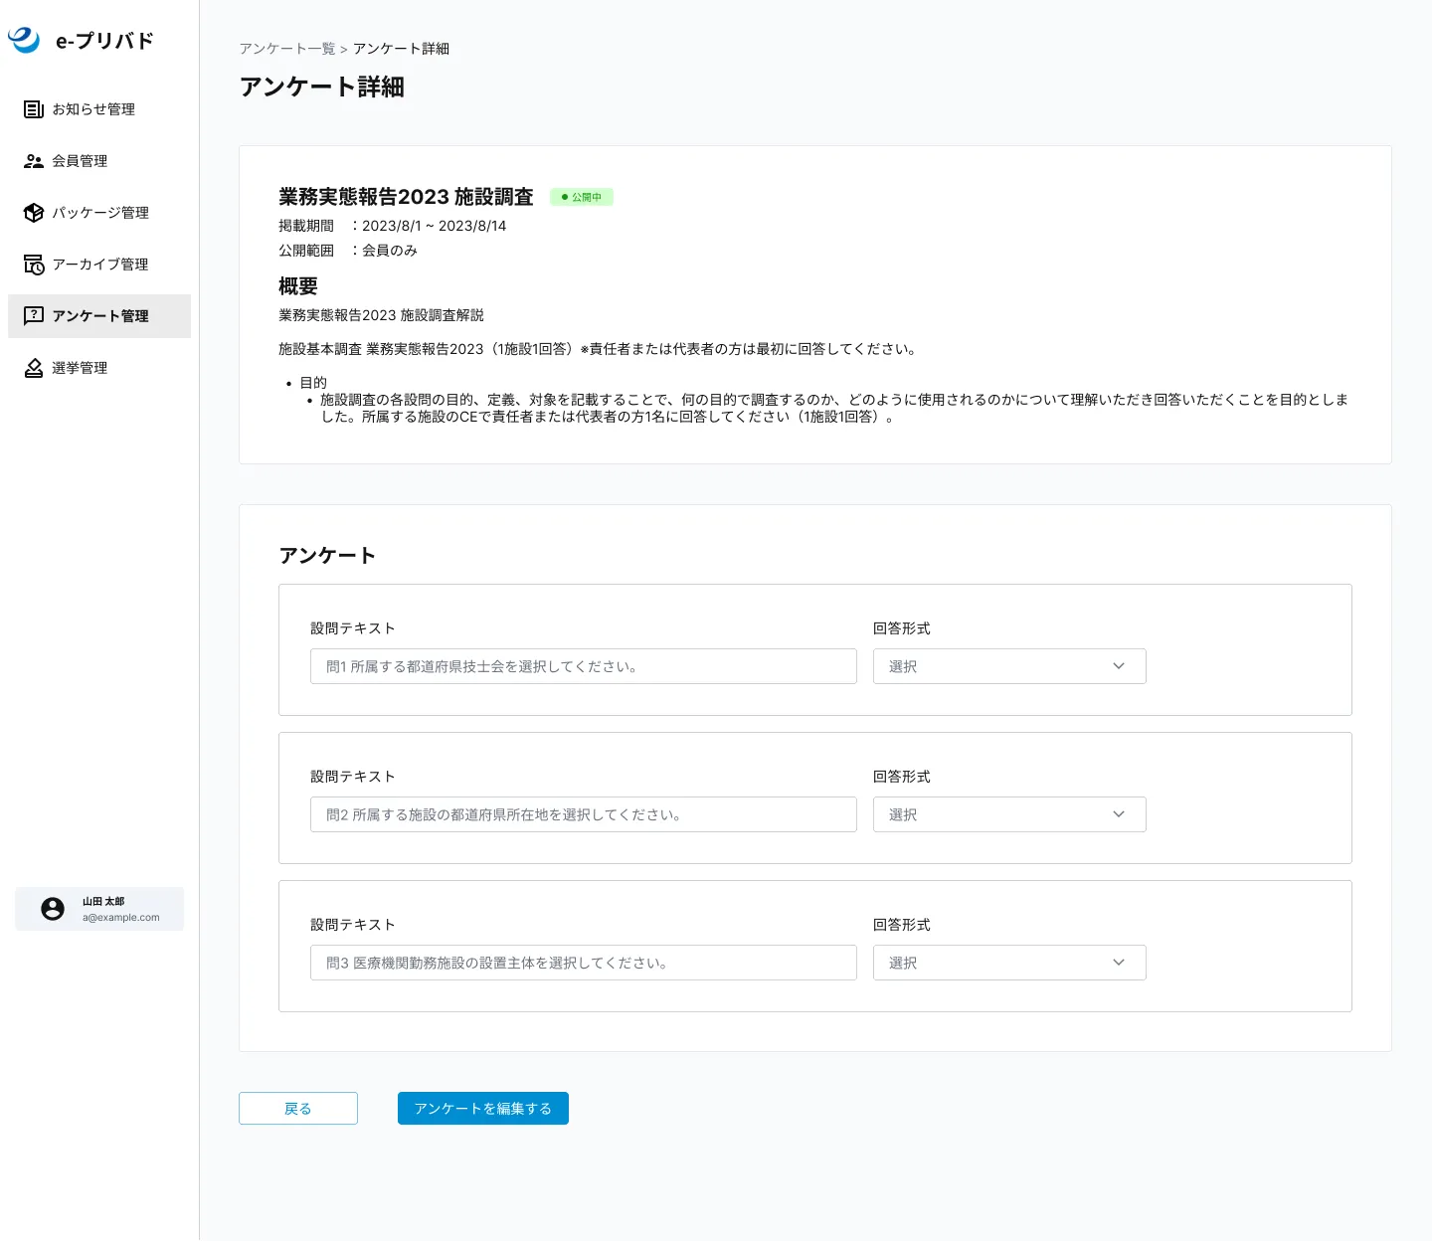This screenshot has height=1241, width=1432.
Task: Click the お知らせ管理 news icon
Action: (34, 109)
